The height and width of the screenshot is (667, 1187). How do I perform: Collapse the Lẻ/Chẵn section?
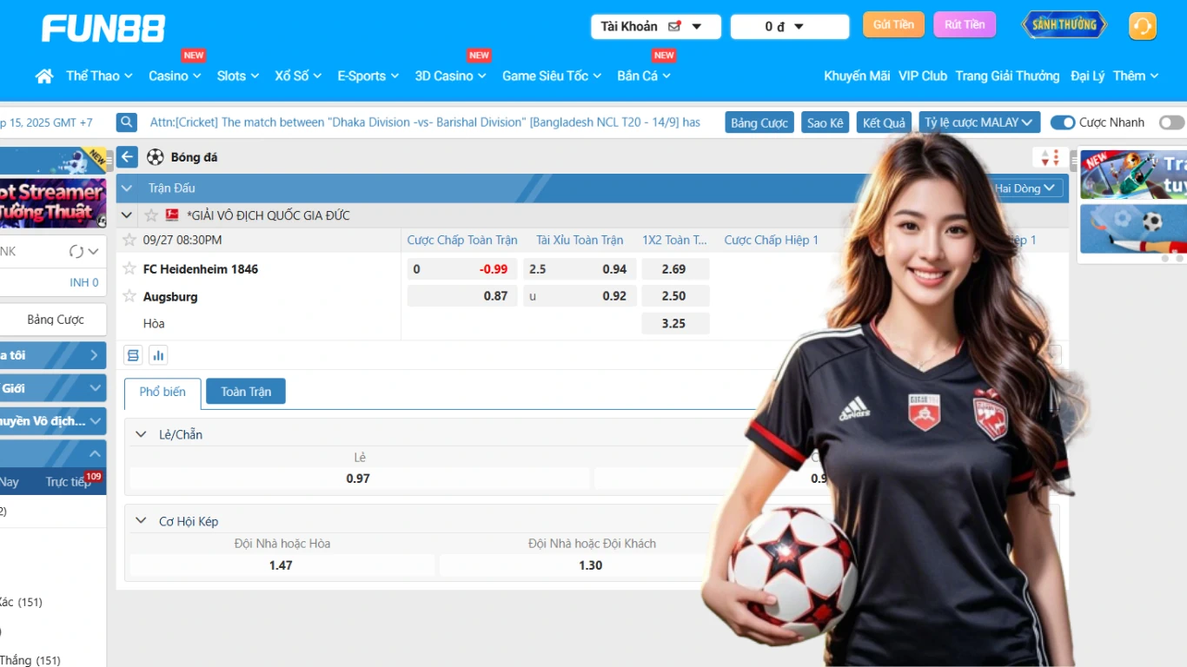coord(141,434)
